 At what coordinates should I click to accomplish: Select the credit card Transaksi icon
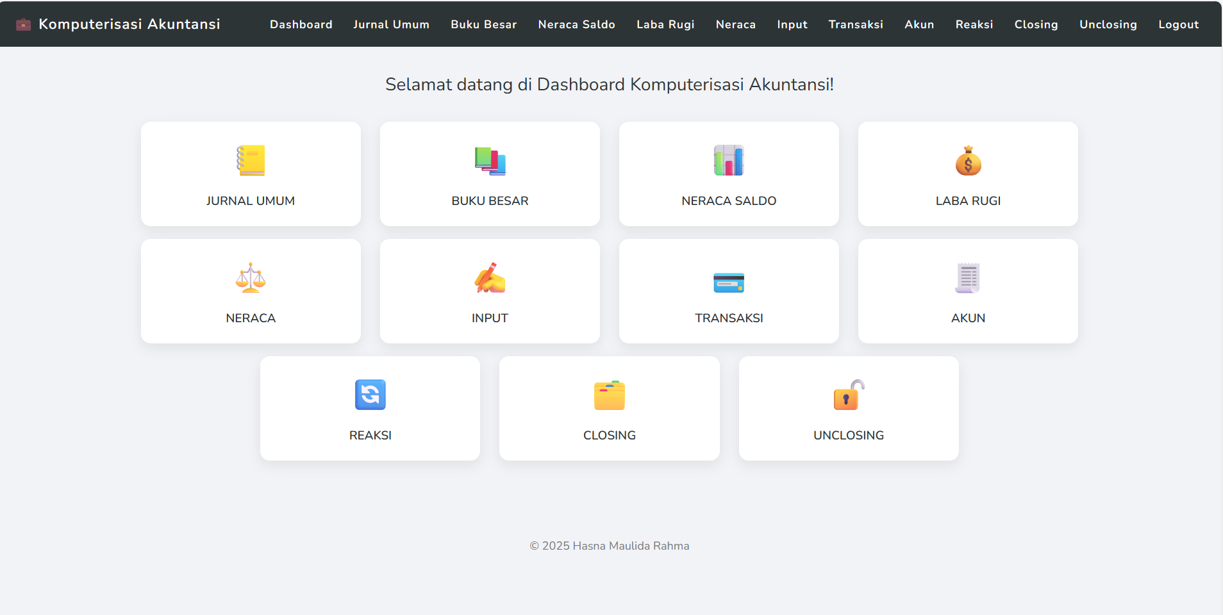click(x=729, y=282)
